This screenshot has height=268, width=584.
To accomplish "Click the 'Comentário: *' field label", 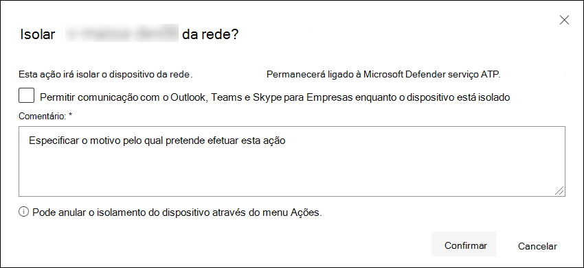I will (45, 117).
